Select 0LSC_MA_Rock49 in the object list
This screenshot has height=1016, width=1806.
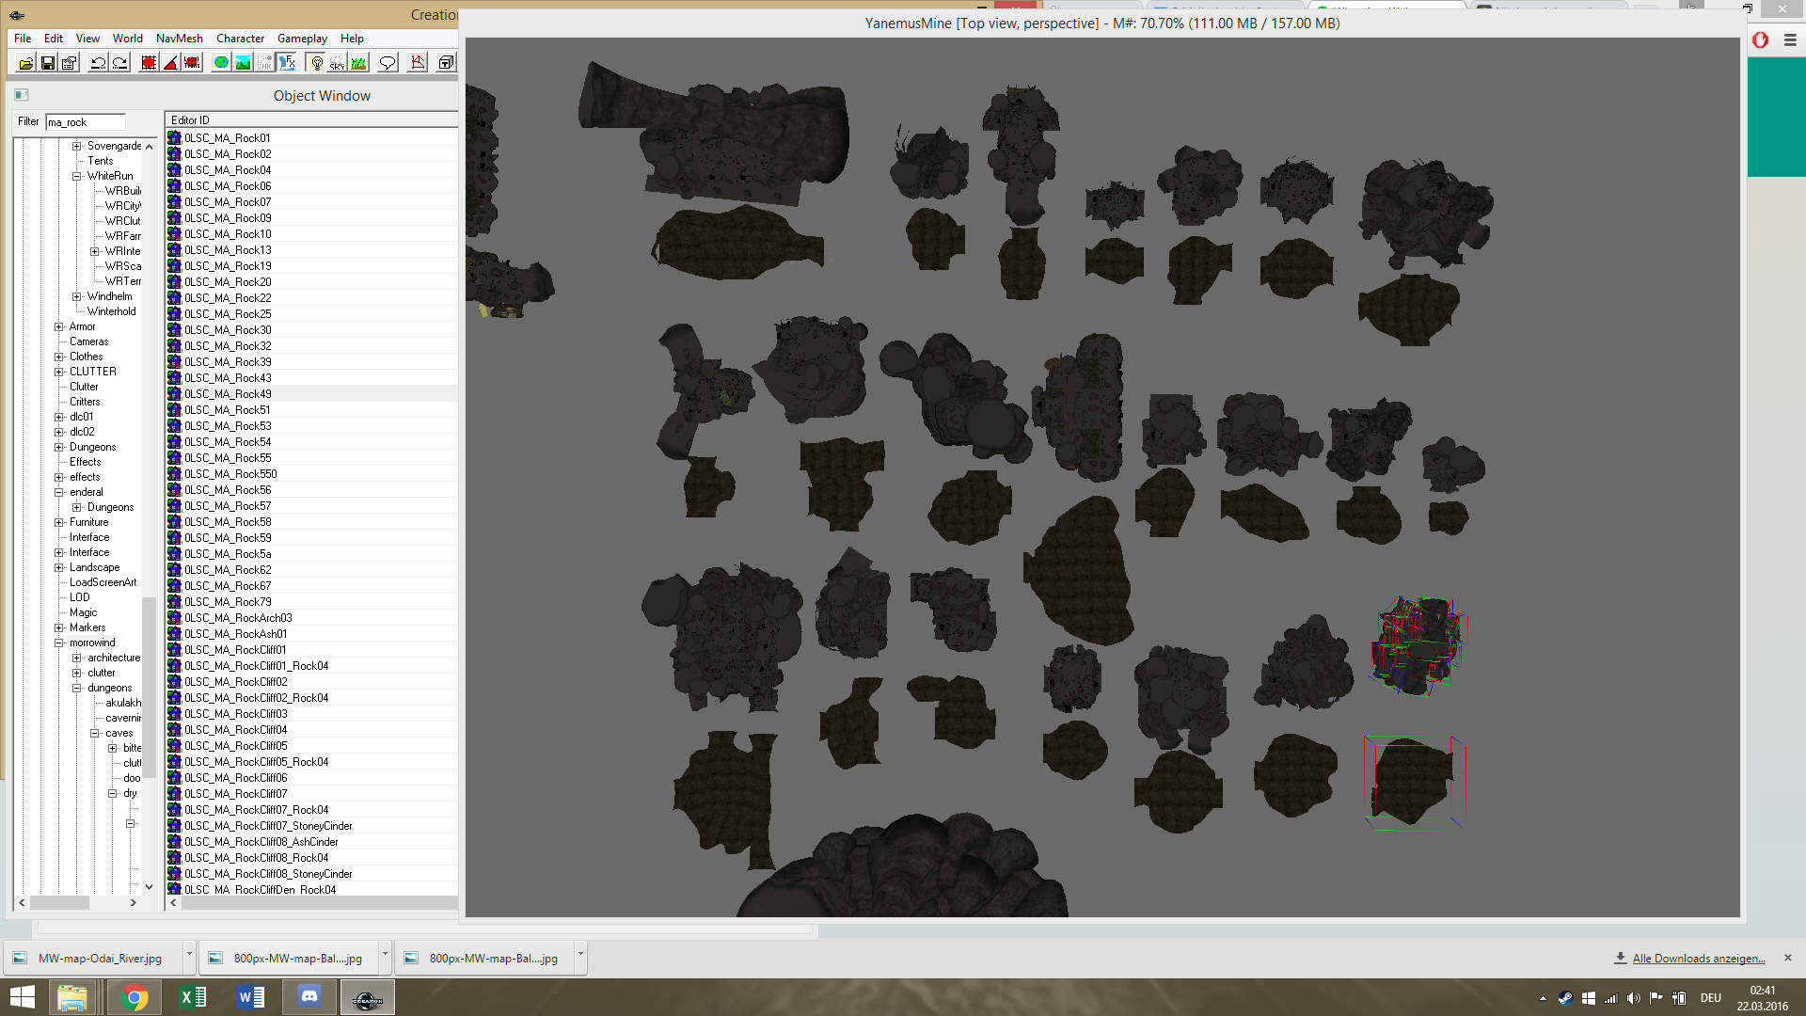click(x=228, y=394)
